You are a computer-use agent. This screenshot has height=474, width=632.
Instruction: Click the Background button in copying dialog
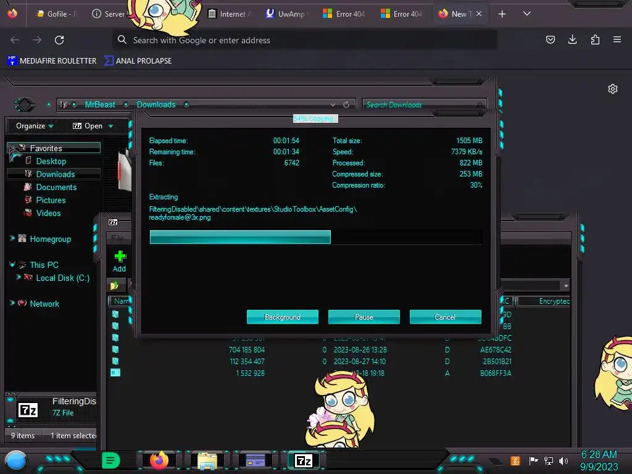[x=283, y=317]
